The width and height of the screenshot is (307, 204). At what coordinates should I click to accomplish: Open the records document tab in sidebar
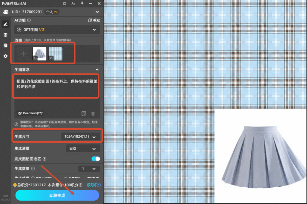5,45
